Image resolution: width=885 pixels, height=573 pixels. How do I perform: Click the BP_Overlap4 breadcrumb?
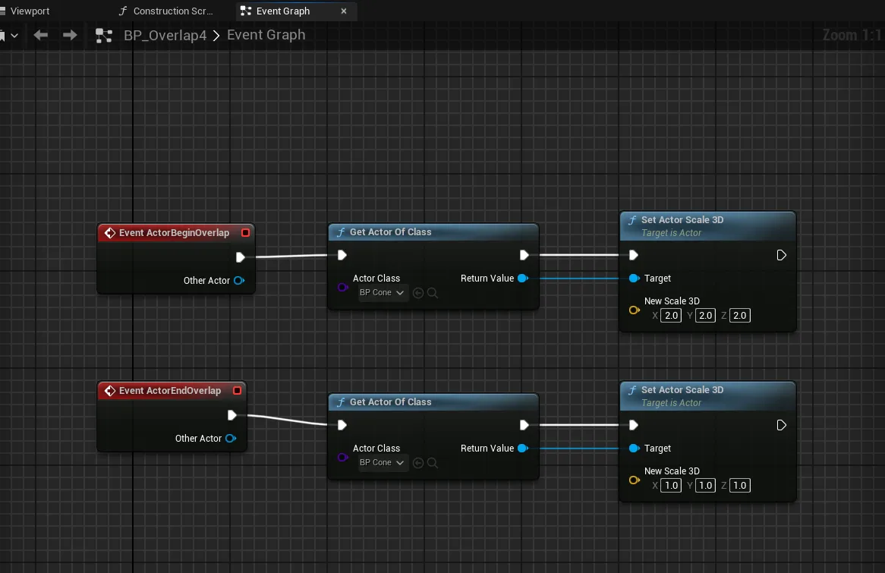click(165, 35)
